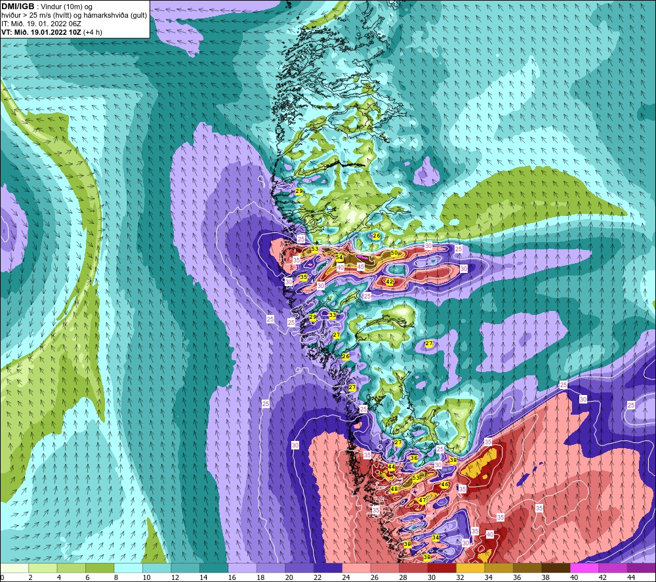Select the 'Vindur (10m) og' header text
The height and width of the screenshot is (582, 656).
(67, 7)
